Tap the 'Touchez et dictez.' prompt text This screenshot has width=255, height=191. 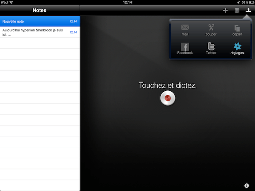(168, 85)
